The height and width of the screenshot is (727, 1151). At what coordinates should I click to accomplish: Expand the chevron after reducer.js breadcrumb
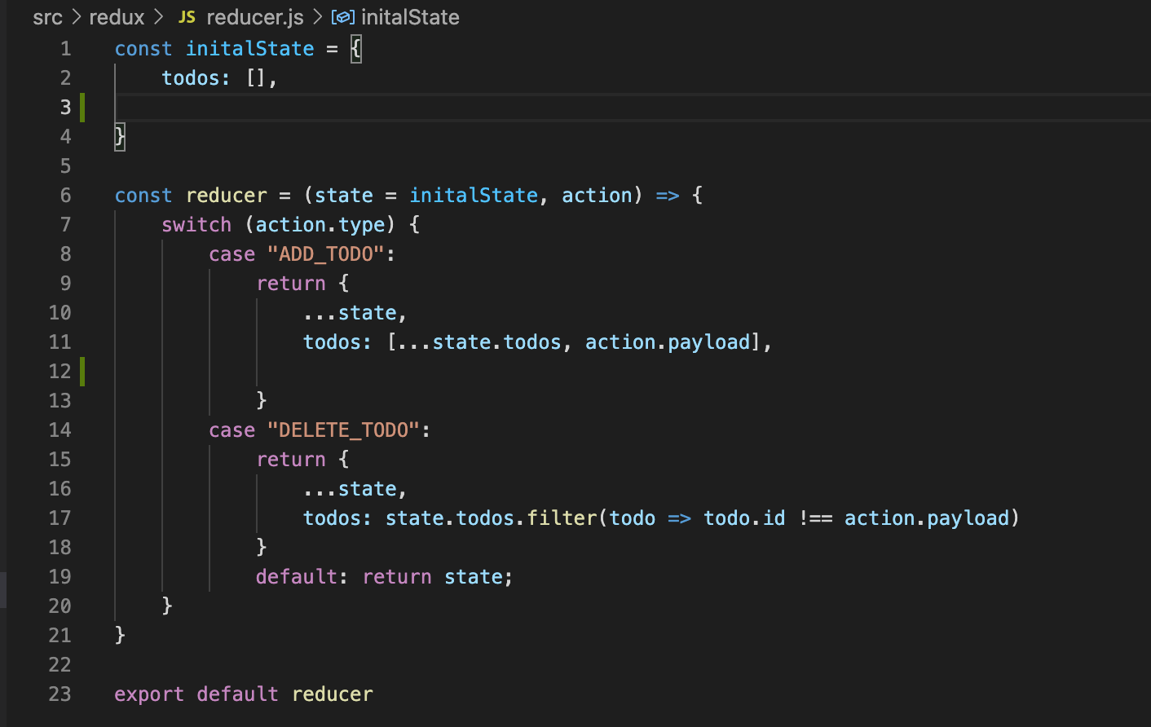(x=318, y=17)
